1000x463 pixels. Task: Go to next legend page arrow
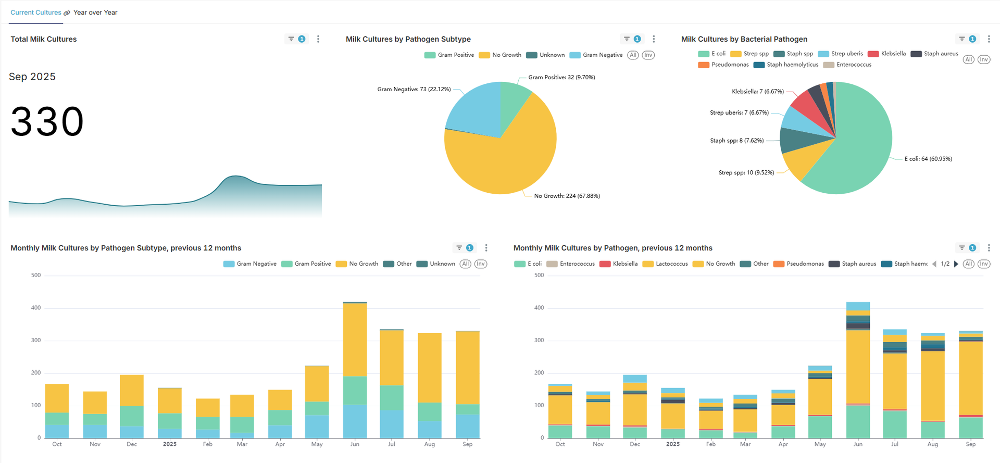click(956, 264)
